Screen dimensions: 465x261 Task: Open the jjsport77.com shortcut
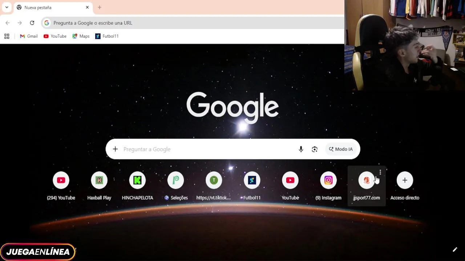(x=367, y=186)
